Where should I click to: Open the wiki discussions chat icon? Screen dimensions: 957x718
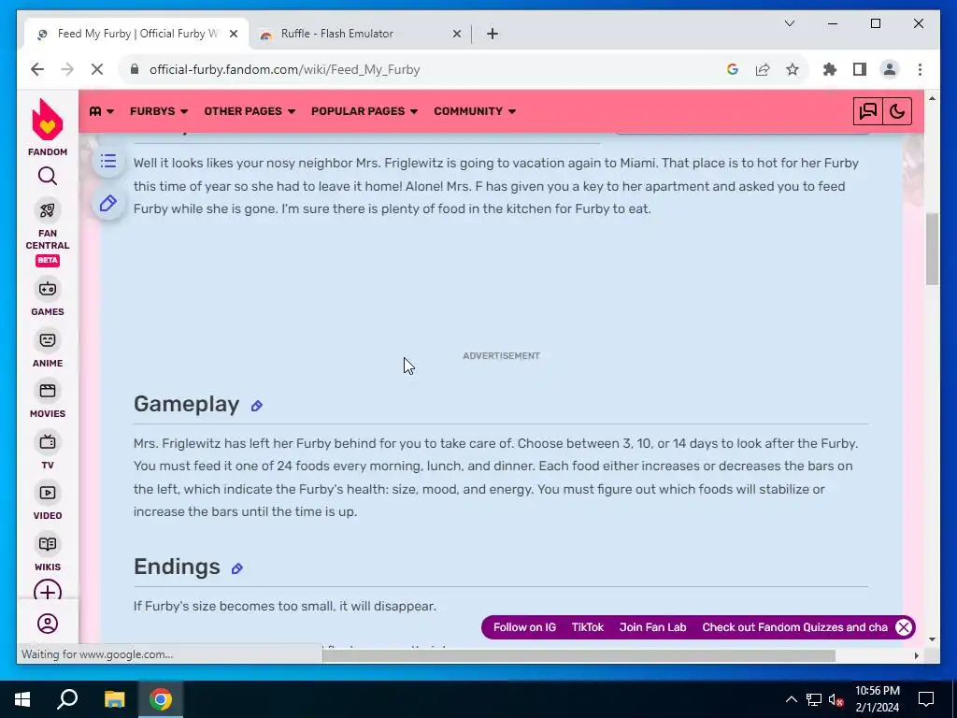click(867, 111)
